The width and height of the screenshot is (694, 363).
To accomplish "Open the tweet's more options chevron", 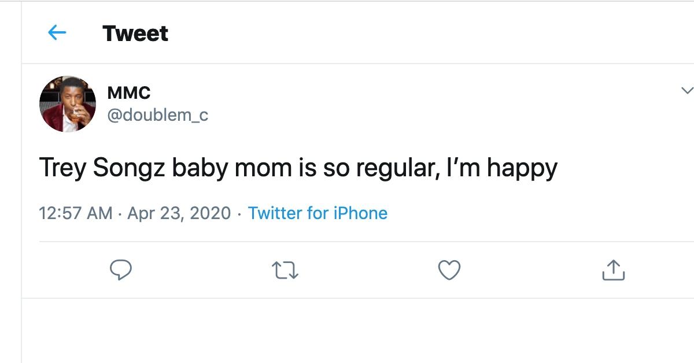I will pyautogui.click(x=686, y=90).
